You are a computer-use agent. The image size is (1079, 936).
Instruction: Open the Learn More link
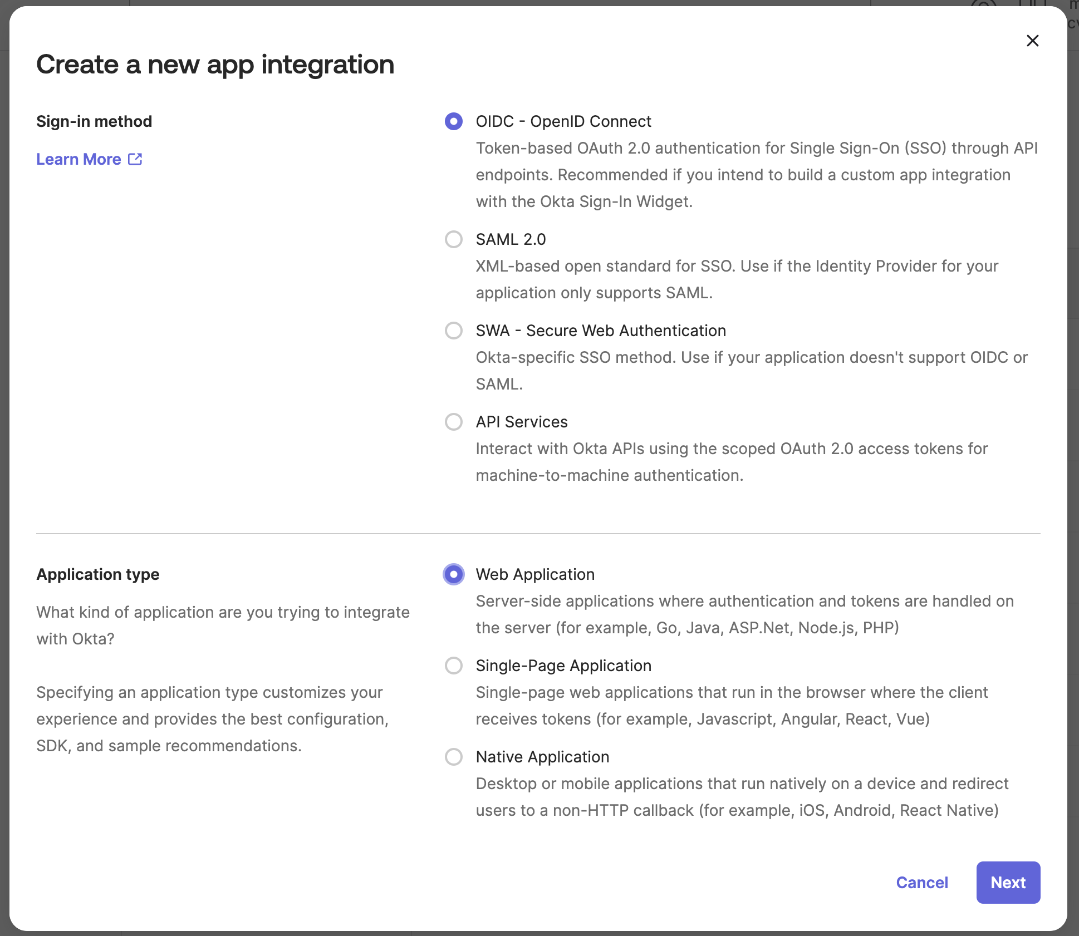pos(79,159)
